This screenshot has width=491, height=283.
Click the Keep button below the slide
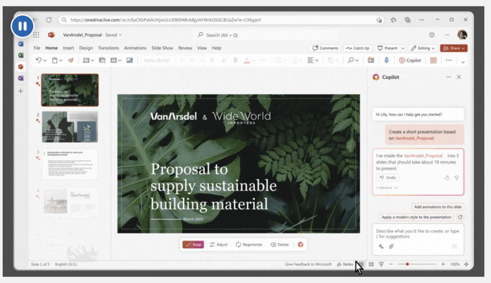pyautogui.click(x=193, y=244)
